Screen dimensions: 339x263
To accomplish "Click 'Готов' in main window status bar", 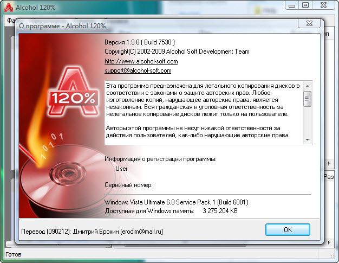I will click(x=14, y=254).
